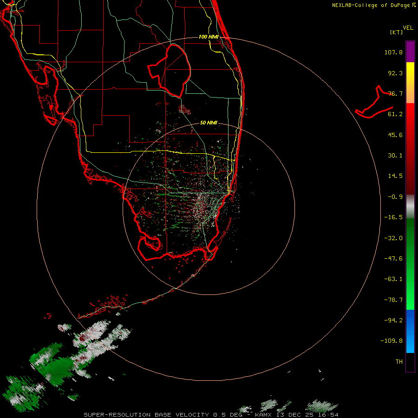Click the KAMX station identifier in the caption

coord(263,415)
